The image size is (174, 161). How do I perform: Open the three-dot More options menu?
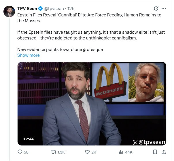point(164,8)
